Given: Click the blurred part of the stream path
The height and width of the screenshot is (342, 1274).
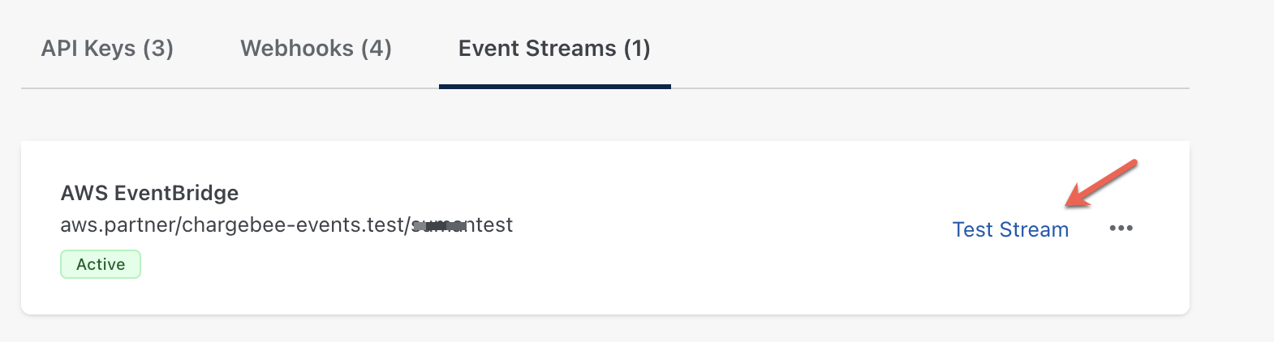Looking at the screenshot, I should [x=439, y=225].
